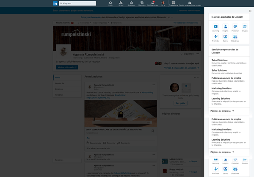Open Publicitar icon under 'Ir a otros productos'

(x=235, y=28)
